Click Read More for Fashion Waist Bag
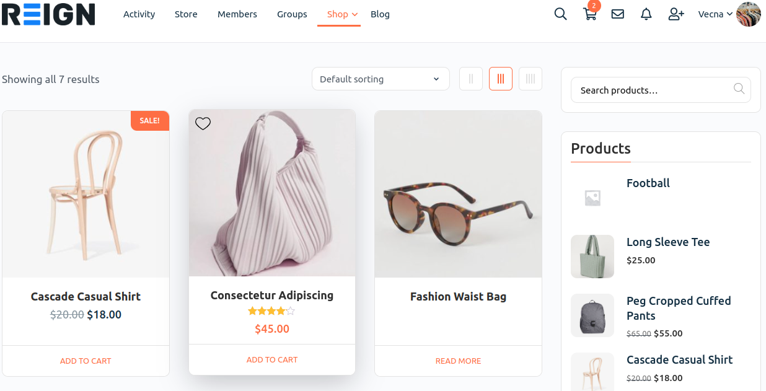Viewport: 766px width, 391px height. (x=458, y=361)
